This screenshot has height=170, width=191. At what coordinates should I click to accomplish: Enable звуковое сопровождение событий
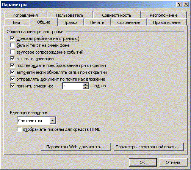pos(13,52)
